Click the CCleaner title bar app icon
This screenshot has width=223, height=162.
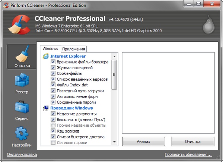tap(6, 5)
